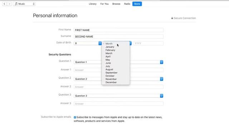The height and width of the screenshot is (129, 229).
Task: Click the Answer 3 input field
Action: [x=118, y=104]
